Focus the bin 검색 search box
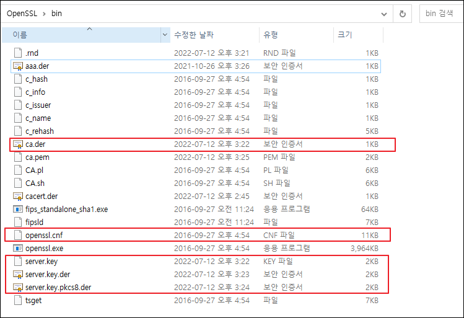464x318 pixels. point(441,14)
